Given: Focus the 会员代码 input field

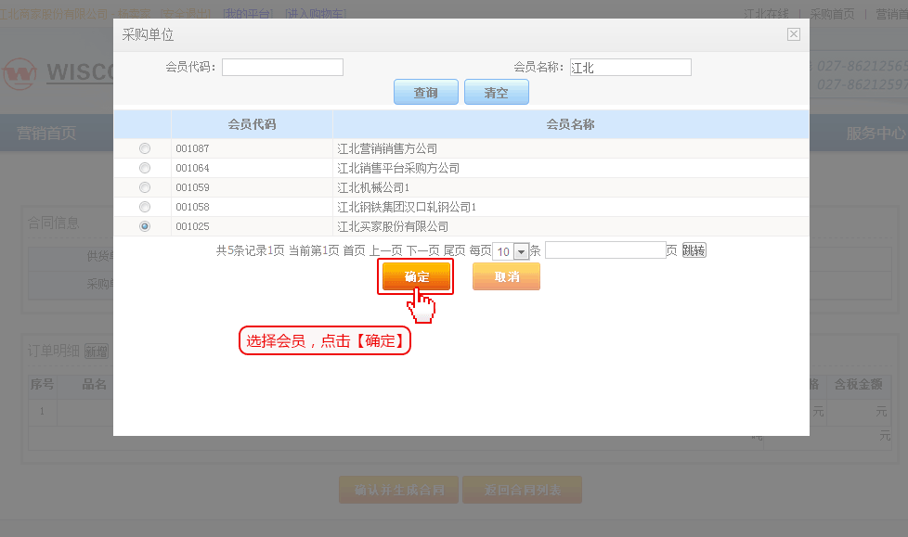Looking at the screenshot, I should [x=282, y=68].
